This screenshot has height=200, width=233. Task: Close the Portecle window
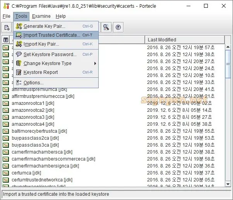pos(223,6)
